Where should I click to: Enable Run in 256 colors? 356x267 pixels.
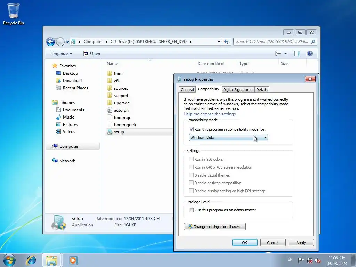pyautogui.click(x=191, y=159)
